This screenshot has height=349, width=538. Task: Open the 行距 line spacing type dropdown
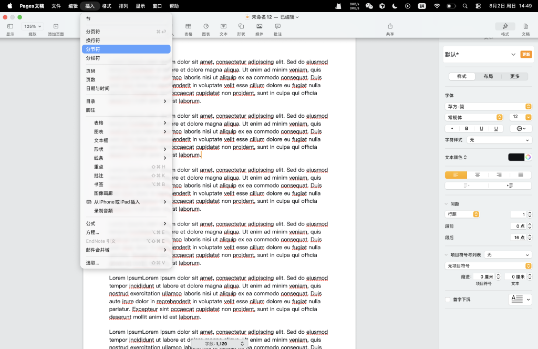[462, 214]
